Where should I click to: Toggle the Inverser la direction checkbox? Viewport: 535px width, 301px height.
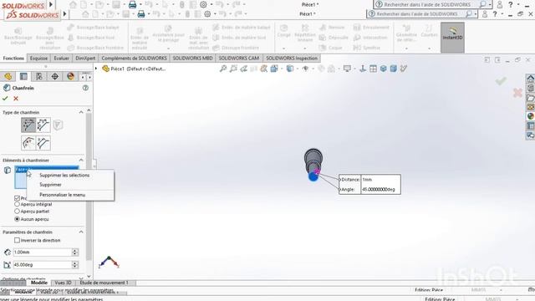point(17,240)
